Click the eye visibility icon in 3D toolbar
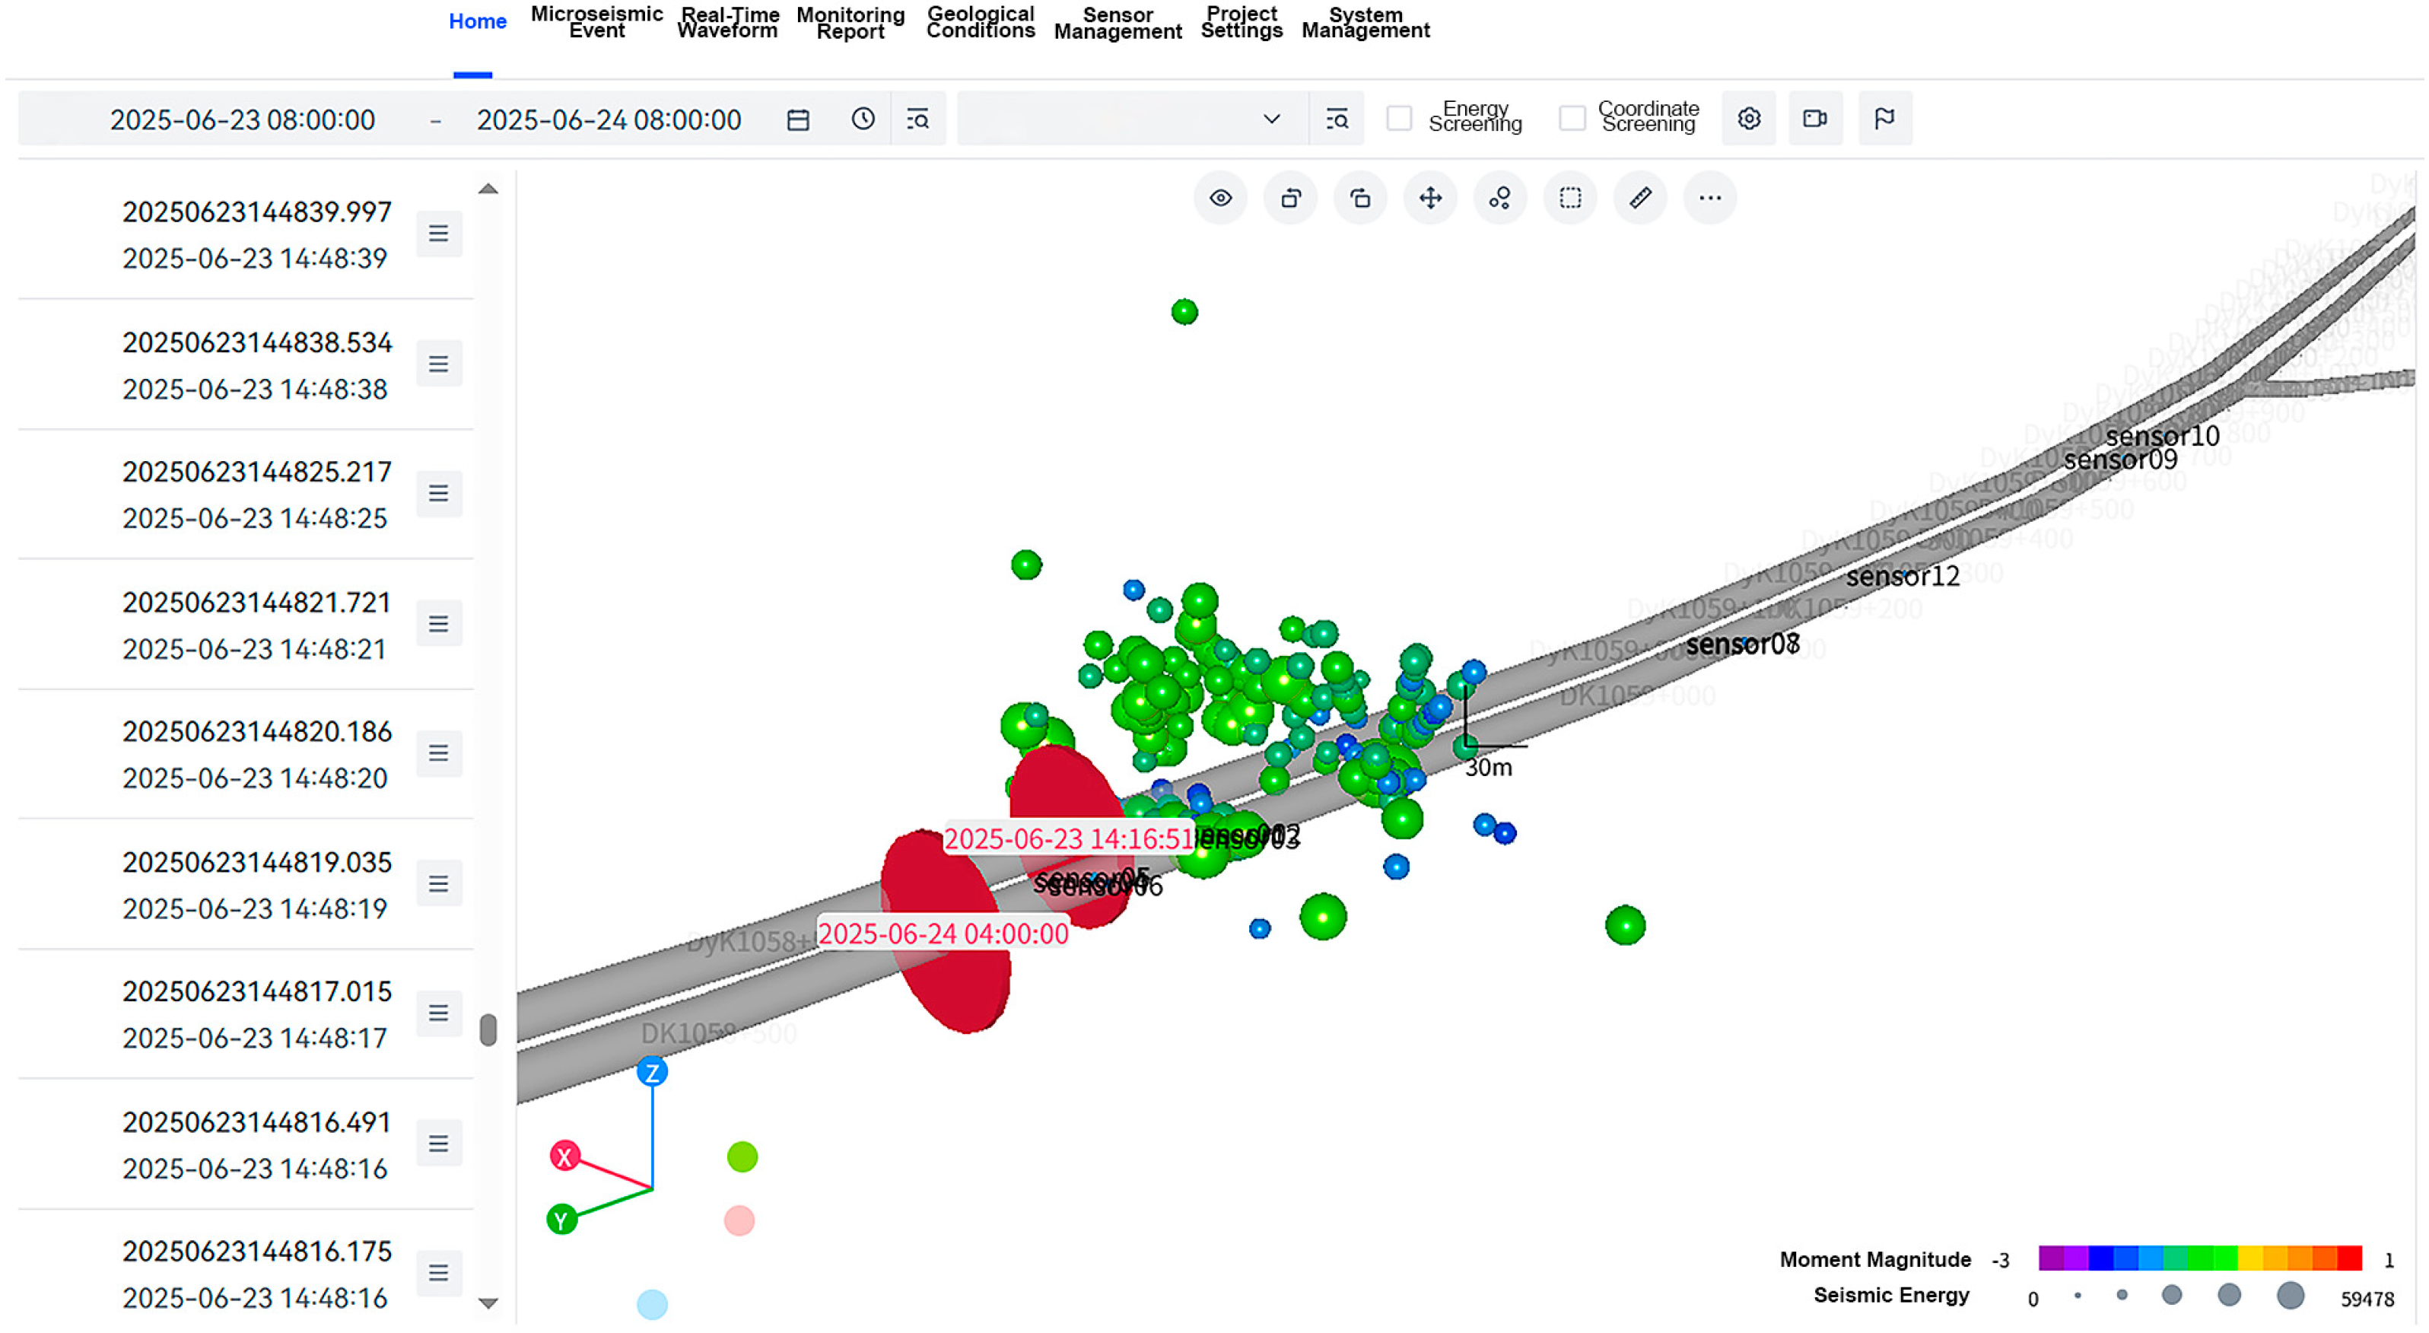 click(x=1220, y=198)
